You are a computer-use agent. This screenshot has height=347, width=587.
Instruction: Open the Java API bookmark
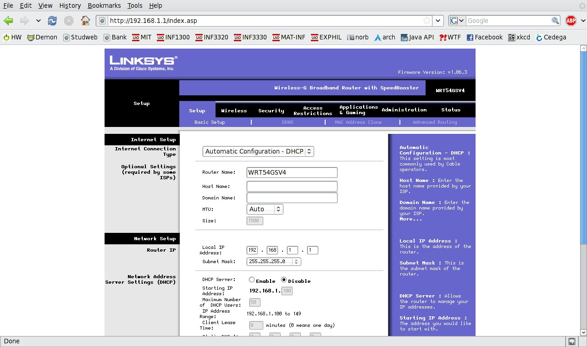(x=417, y=37)
